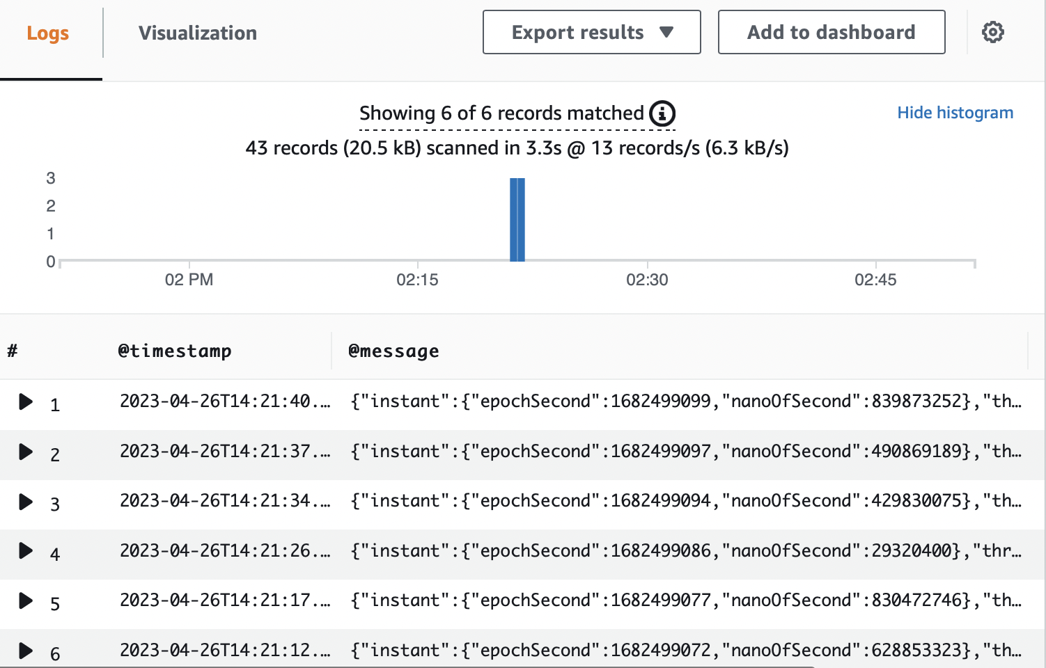Image resolution: width=1046 pixels, height=668 pixels.
Task: Click the @message column header
Action: point(393,351)
